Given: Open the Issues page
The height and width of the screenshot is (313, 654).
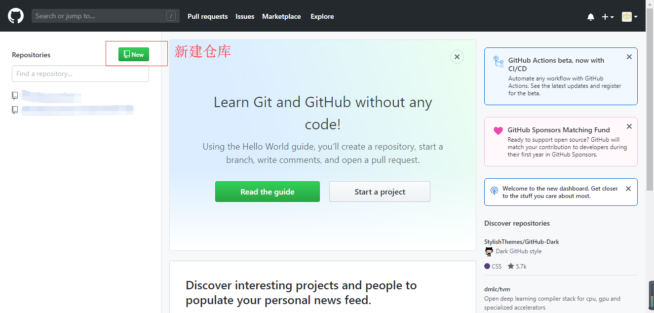Looking at the screenshot, I should click(245, 16).
